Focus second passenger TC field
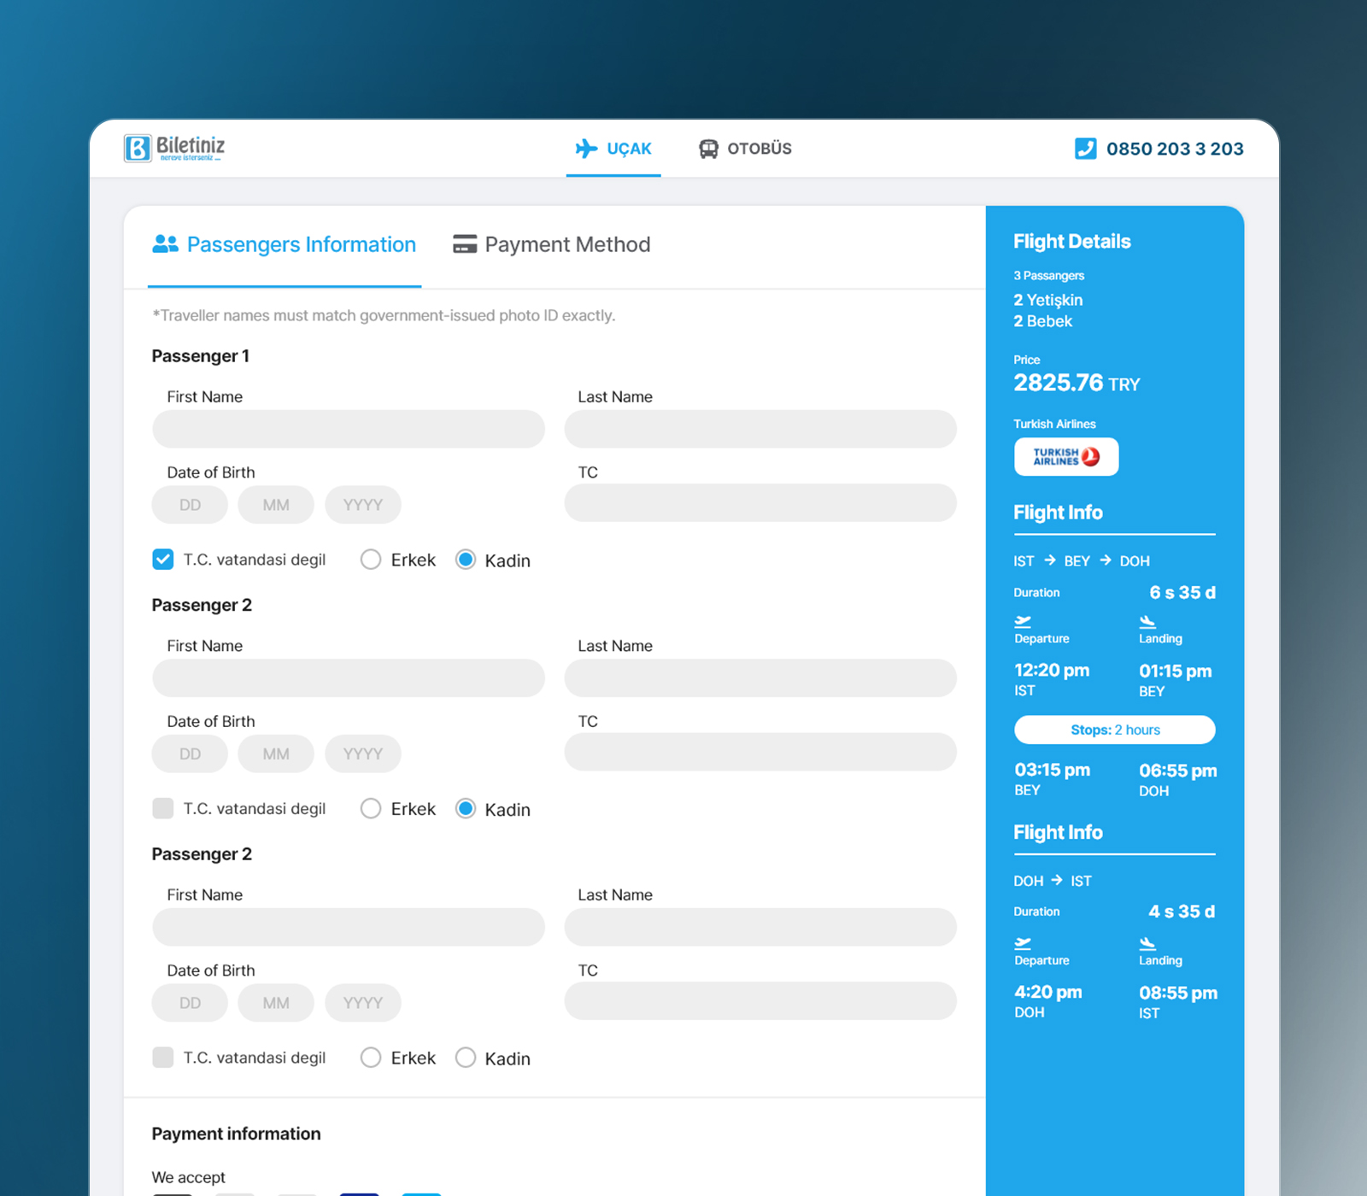Image resolution: width=1367 pixels, height=1196 pixels. pyautogui.click(x=760, y=752)
